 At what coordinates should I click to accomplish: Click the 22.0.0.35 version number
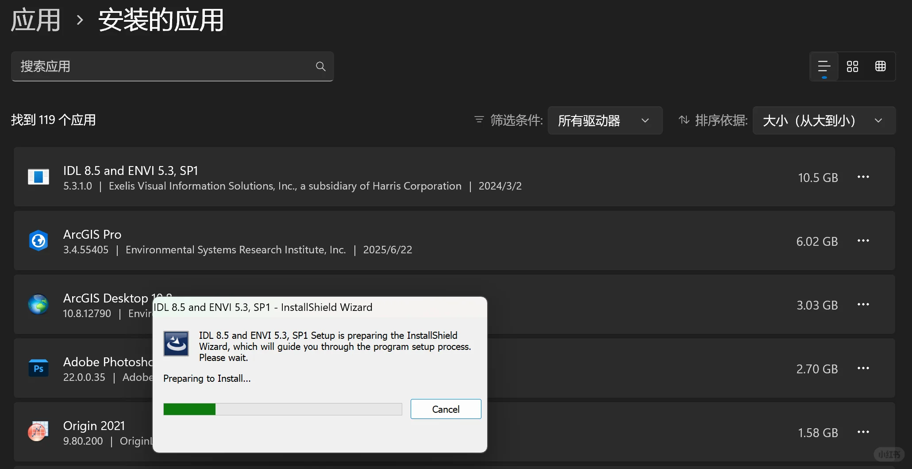point(84,377)
